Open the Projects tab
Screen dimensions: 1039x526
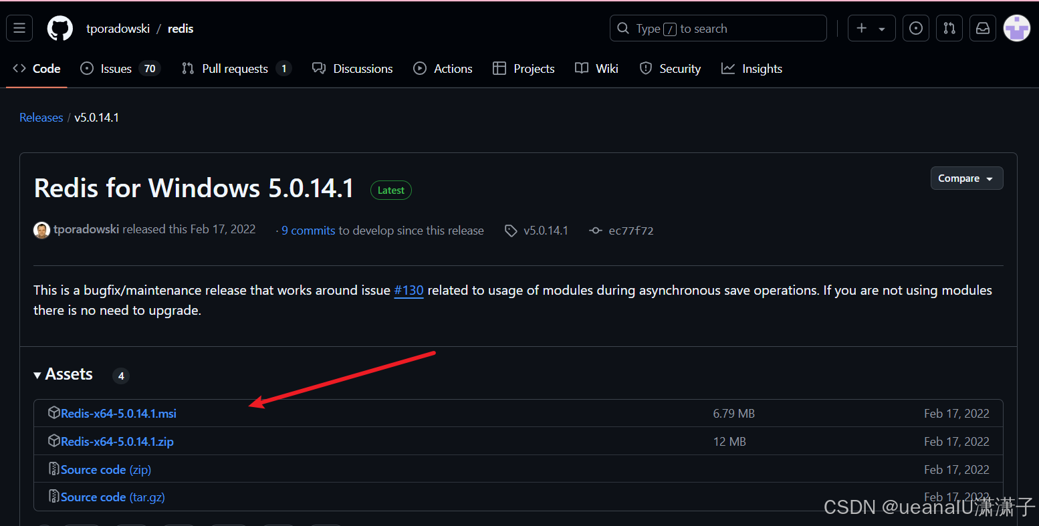pyautogui.click(x=524, y=68)
